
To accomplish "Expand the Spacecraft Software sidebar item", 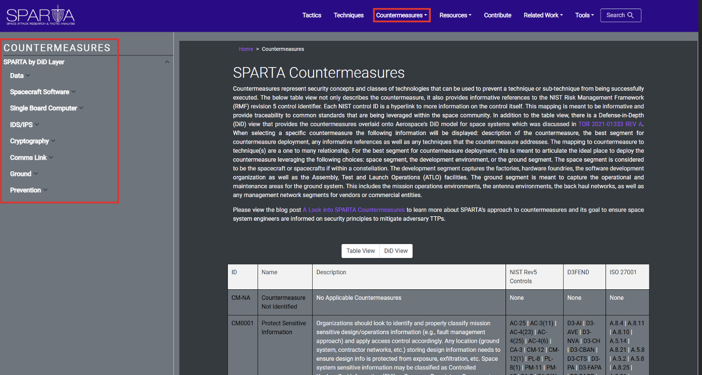I will tap(43, 92).
